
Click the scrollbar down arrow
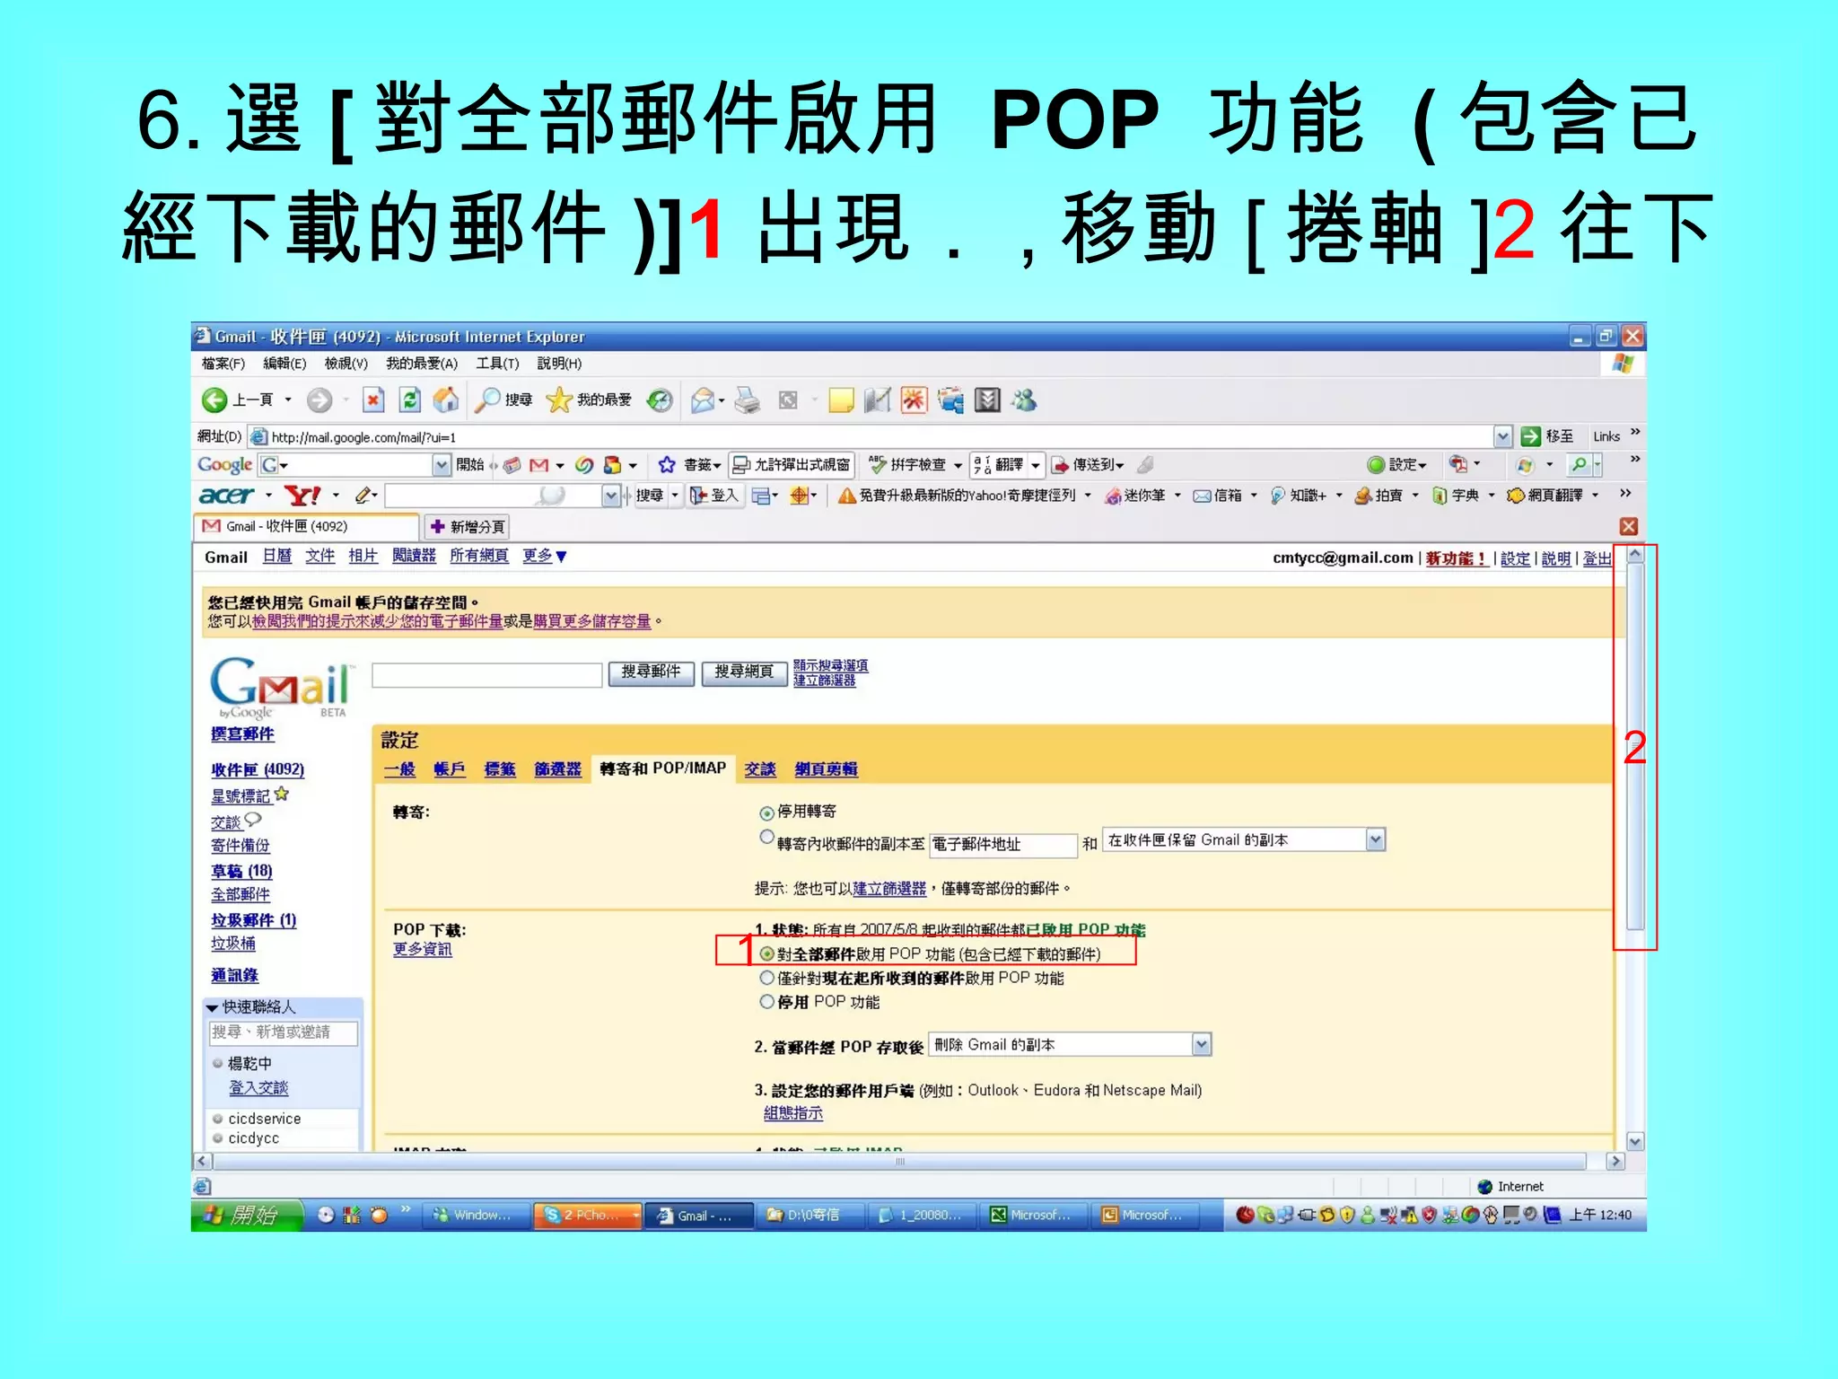click(x=1635, y=1141)
